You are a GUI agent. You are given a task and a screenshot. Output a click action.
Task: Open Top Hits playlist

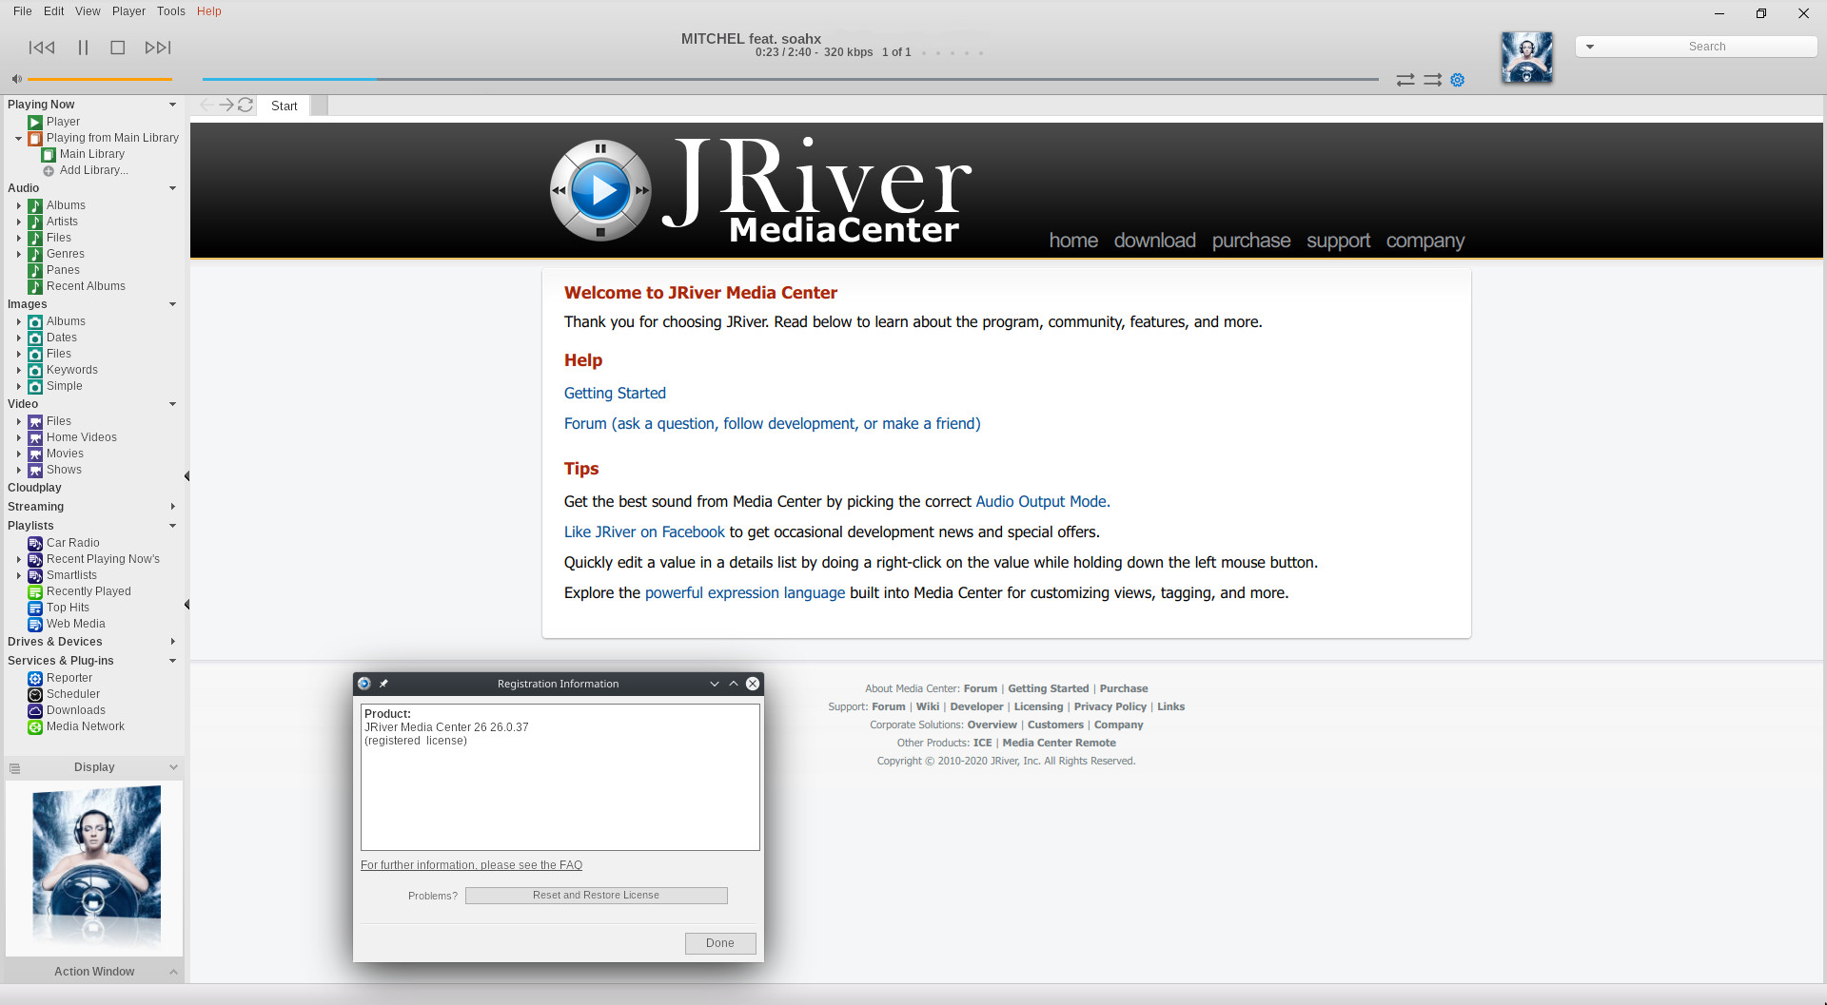click(68, 608)
